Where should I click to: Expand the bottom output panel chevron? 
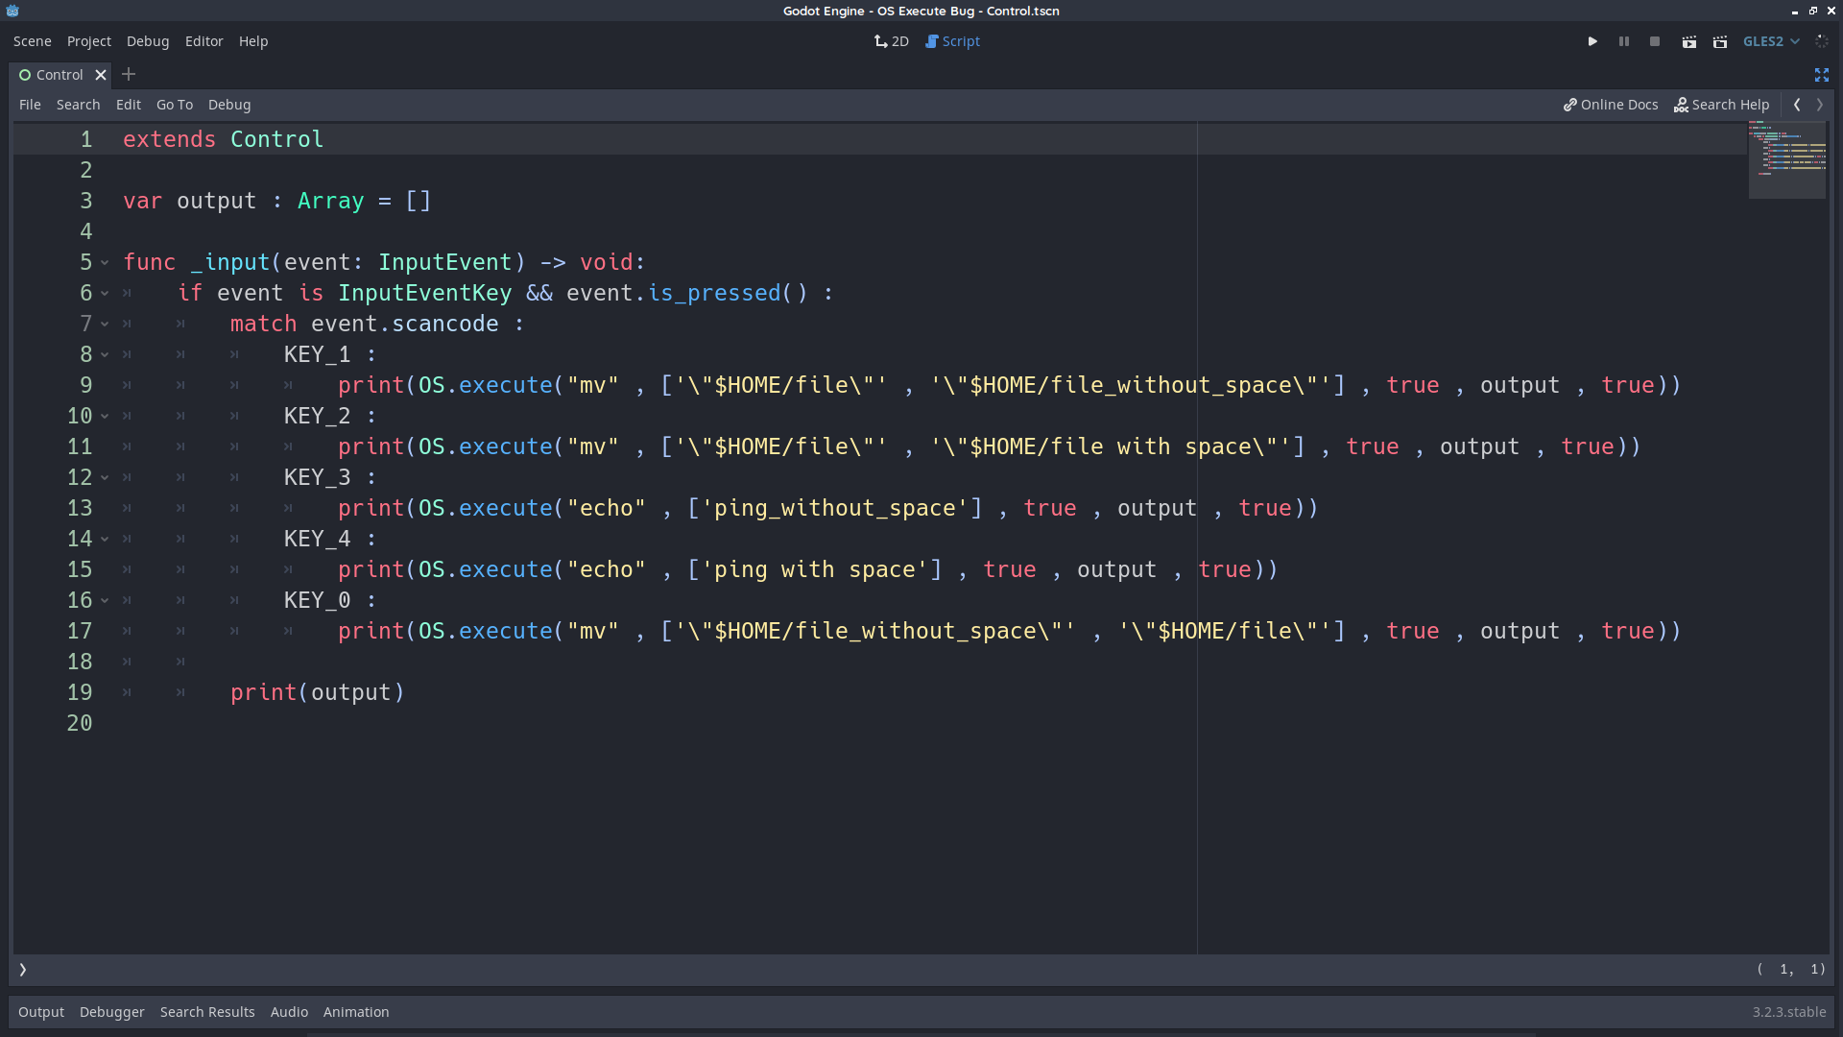[x=22, y=970]
